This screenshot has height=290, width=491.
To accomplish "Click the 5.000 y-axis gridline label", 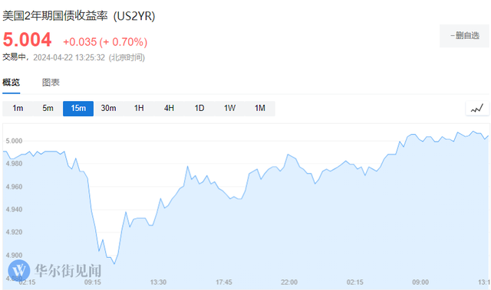I will click(x=14, y=141).
